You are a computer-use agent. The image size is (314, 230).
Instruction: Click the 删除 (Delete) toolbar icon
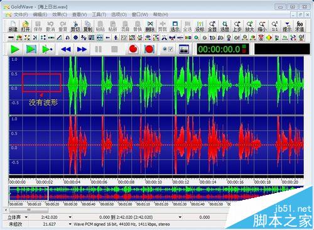[150, 26]
